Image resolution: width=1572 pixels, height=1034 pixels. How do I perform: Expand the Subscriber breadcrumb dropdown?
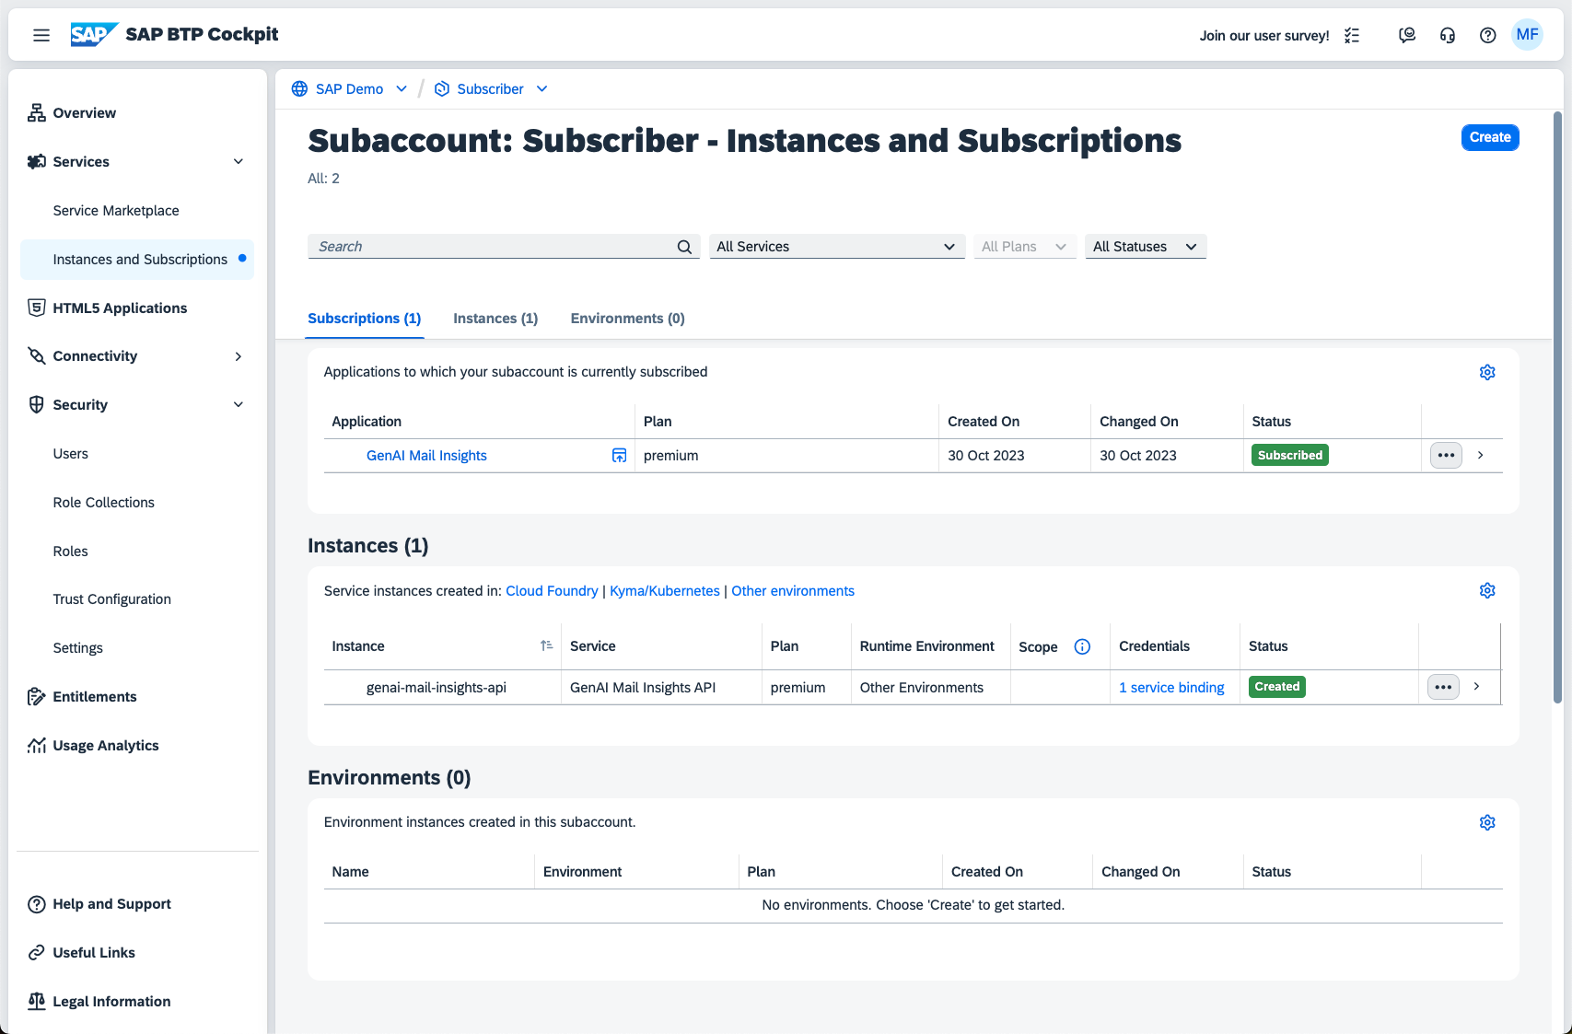[x=542, y=88]
